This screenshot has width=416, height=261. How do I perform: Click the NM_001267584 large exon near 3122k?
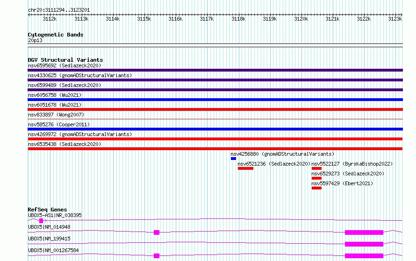coord(364,256)
